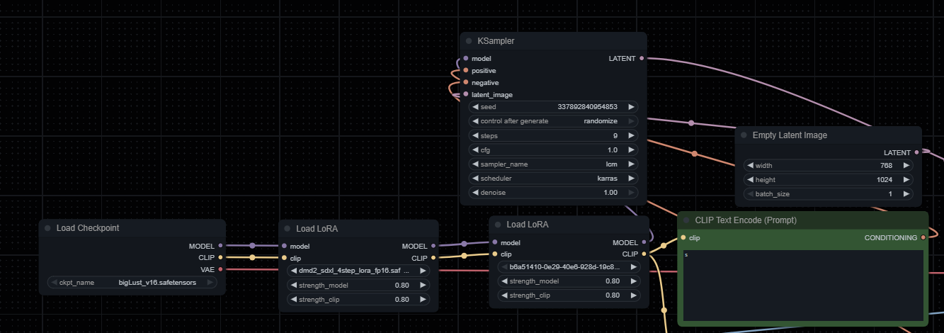The image size is (944, 333).
Task: Click the CLIP Text Encode clip input socket
Action: [x=683, y=238]
